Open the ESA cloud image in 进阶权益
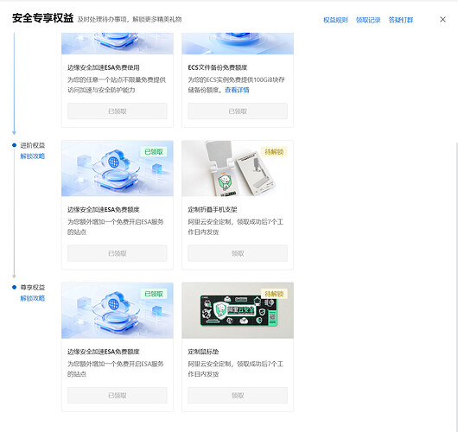This screenshot has width=458, height=432. [x=118, y=168]
